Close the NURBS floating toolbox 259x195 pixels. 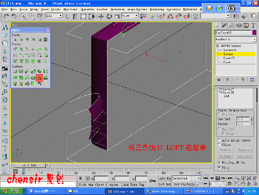(48, 30)
